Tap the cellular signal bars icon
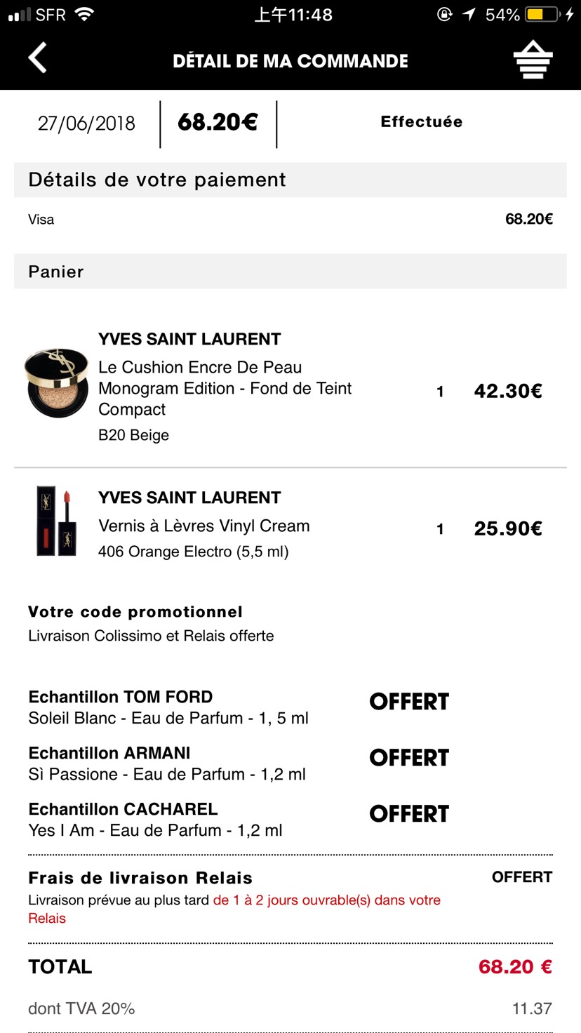Screen dimensions: 581x1033 20,15
